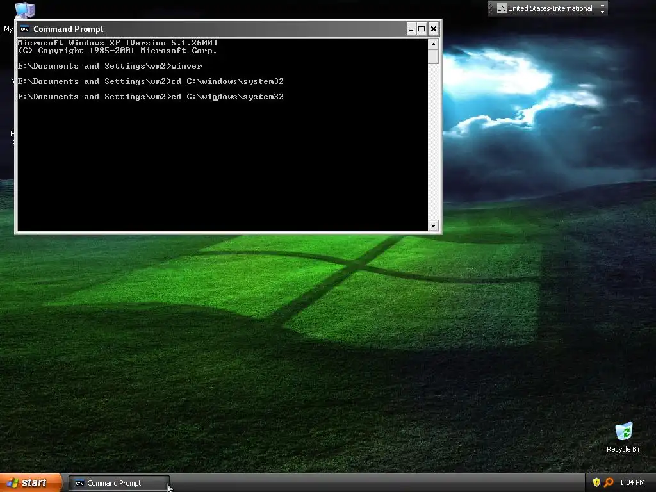This screenshot has width=656, height=492.
Task: Click the language bar drag handle
Action: click(x=491, y=8)
